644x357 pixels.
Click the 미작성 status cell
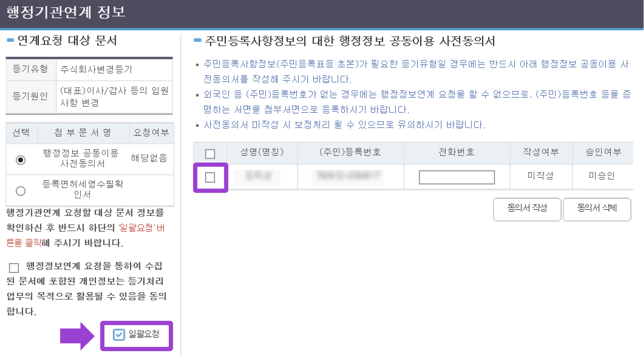540,175
